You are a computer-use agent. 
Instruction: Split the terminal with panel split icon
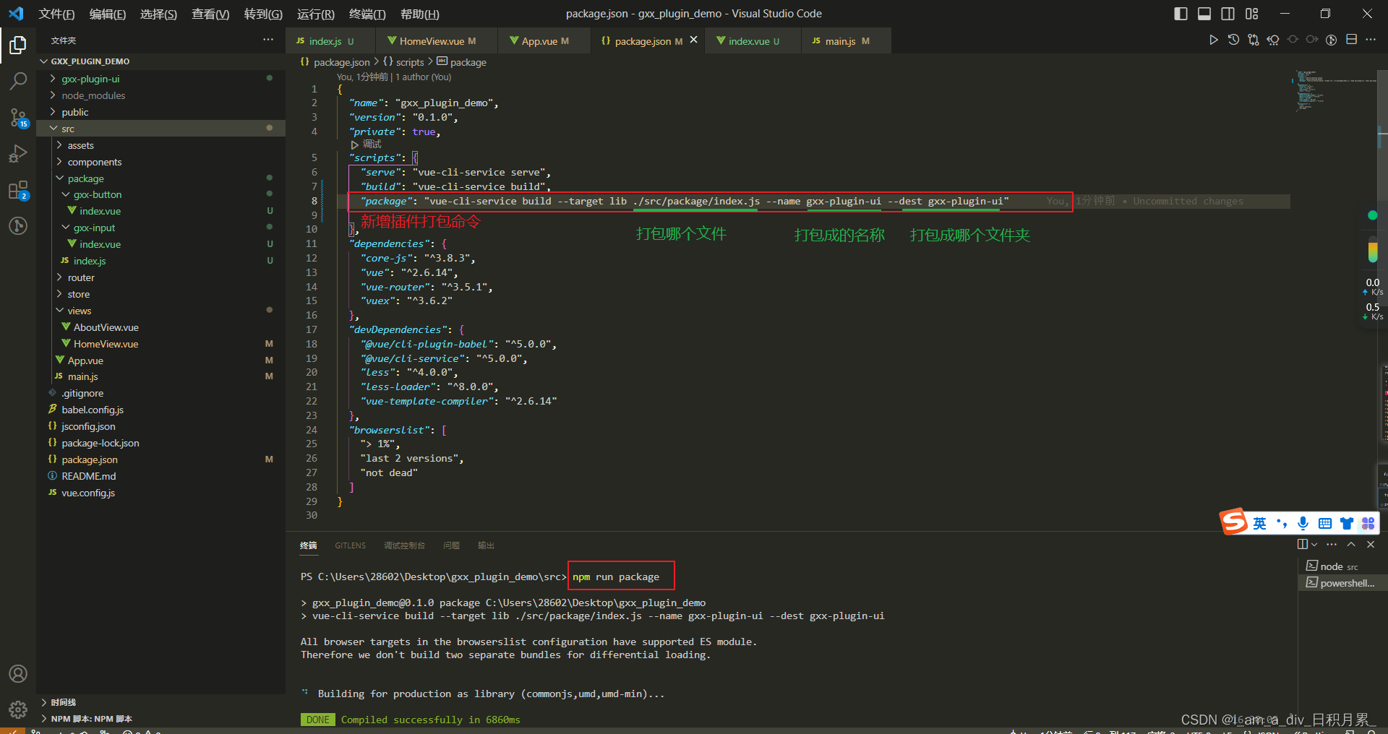(1302, 544)
